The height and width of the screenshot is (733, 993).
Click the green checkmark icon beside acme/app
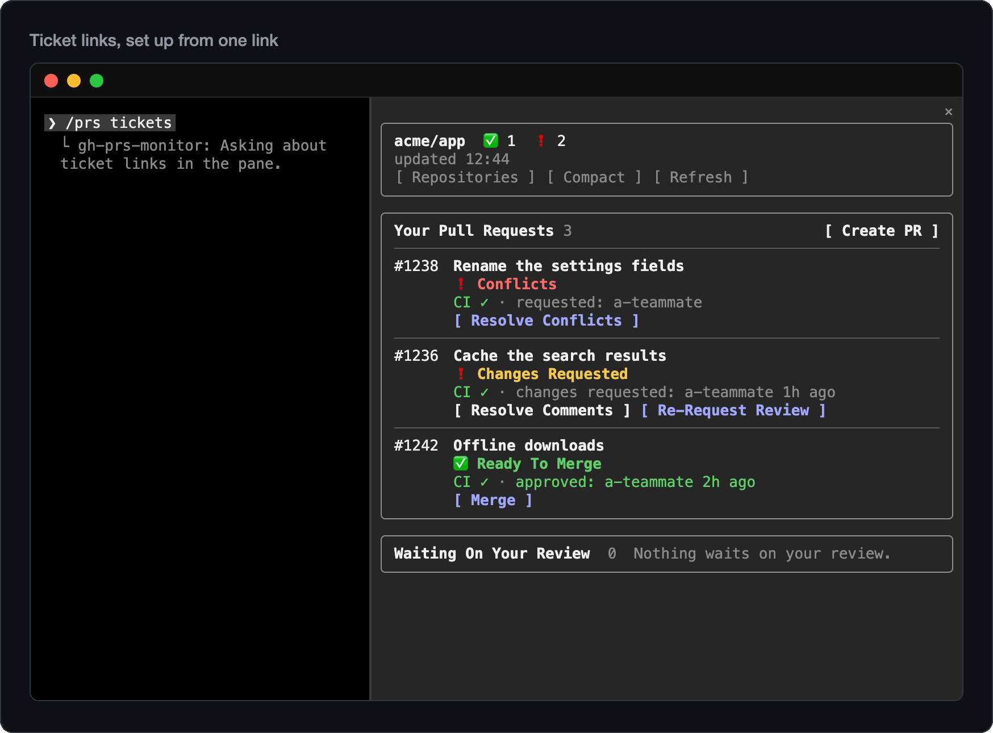490,141
